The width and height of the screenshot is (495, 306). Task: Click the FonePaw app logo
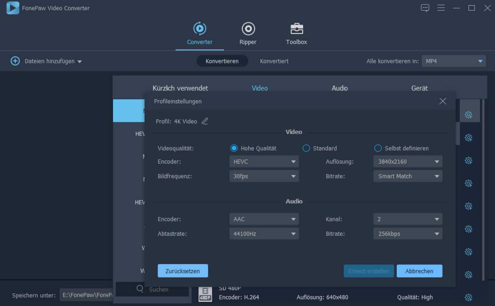pyautogui.click(x=13, y=8)
